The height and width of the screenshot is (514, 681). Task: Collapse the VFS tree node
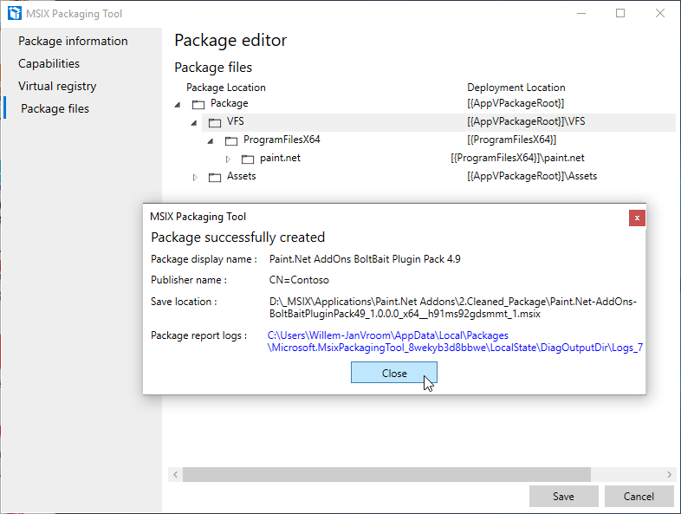(x=194, y=122)
